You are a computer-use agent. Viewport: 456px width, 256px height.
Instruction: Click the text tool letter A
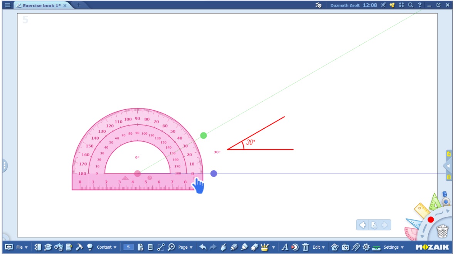pyautogui.click(x=285, y=247)
